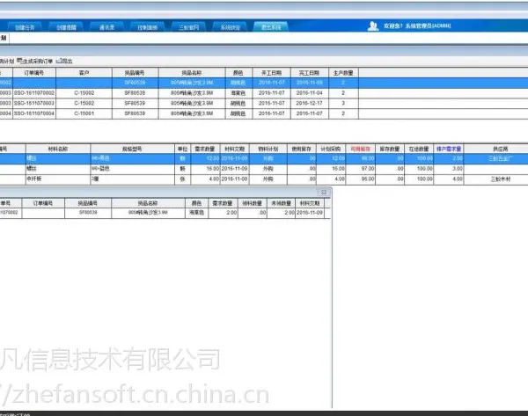Click the supplier link in the highlighted material row

500,158
